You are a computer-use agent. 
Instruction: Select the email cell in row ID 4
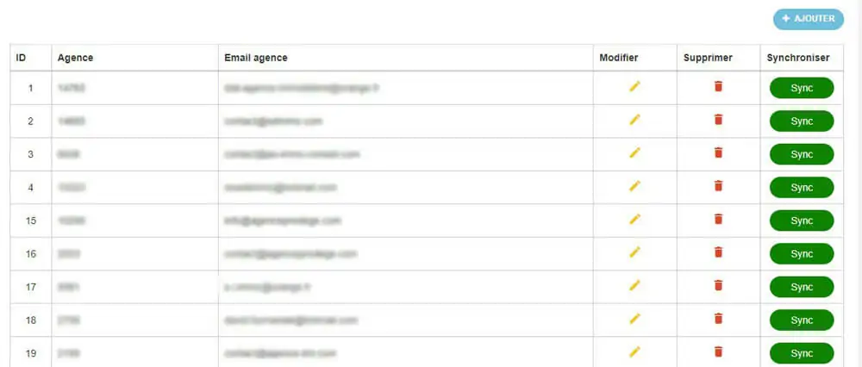(280, 187)
